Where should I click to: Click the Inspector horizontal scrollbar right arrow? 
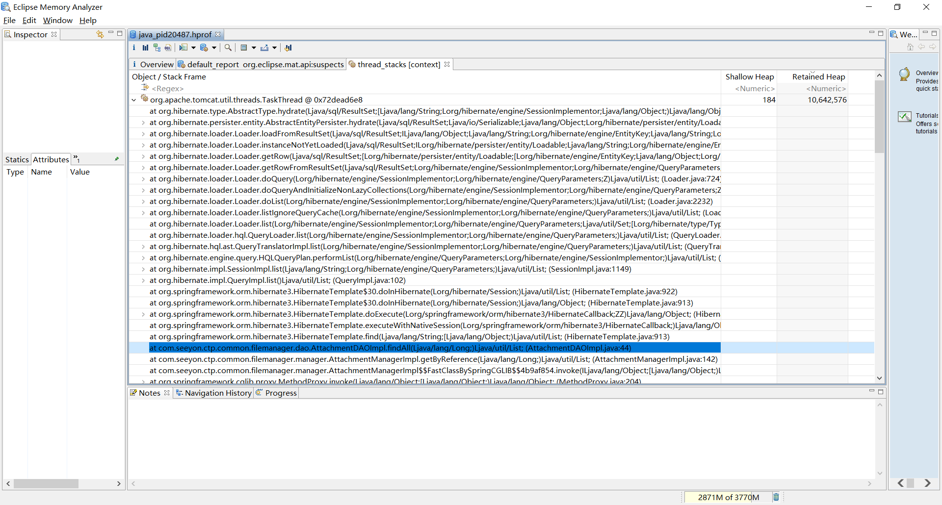[x=119, y=483]
